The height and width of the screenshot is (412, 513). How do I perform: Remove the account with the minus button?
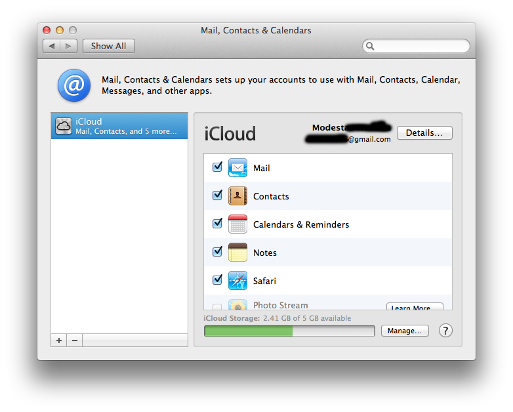pos(75,340)
